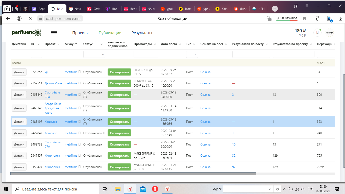The width and height of the screenshot is (345, 194).
Task: Open the hamburger menu beside perfluence logo
Action: [54, 33]
